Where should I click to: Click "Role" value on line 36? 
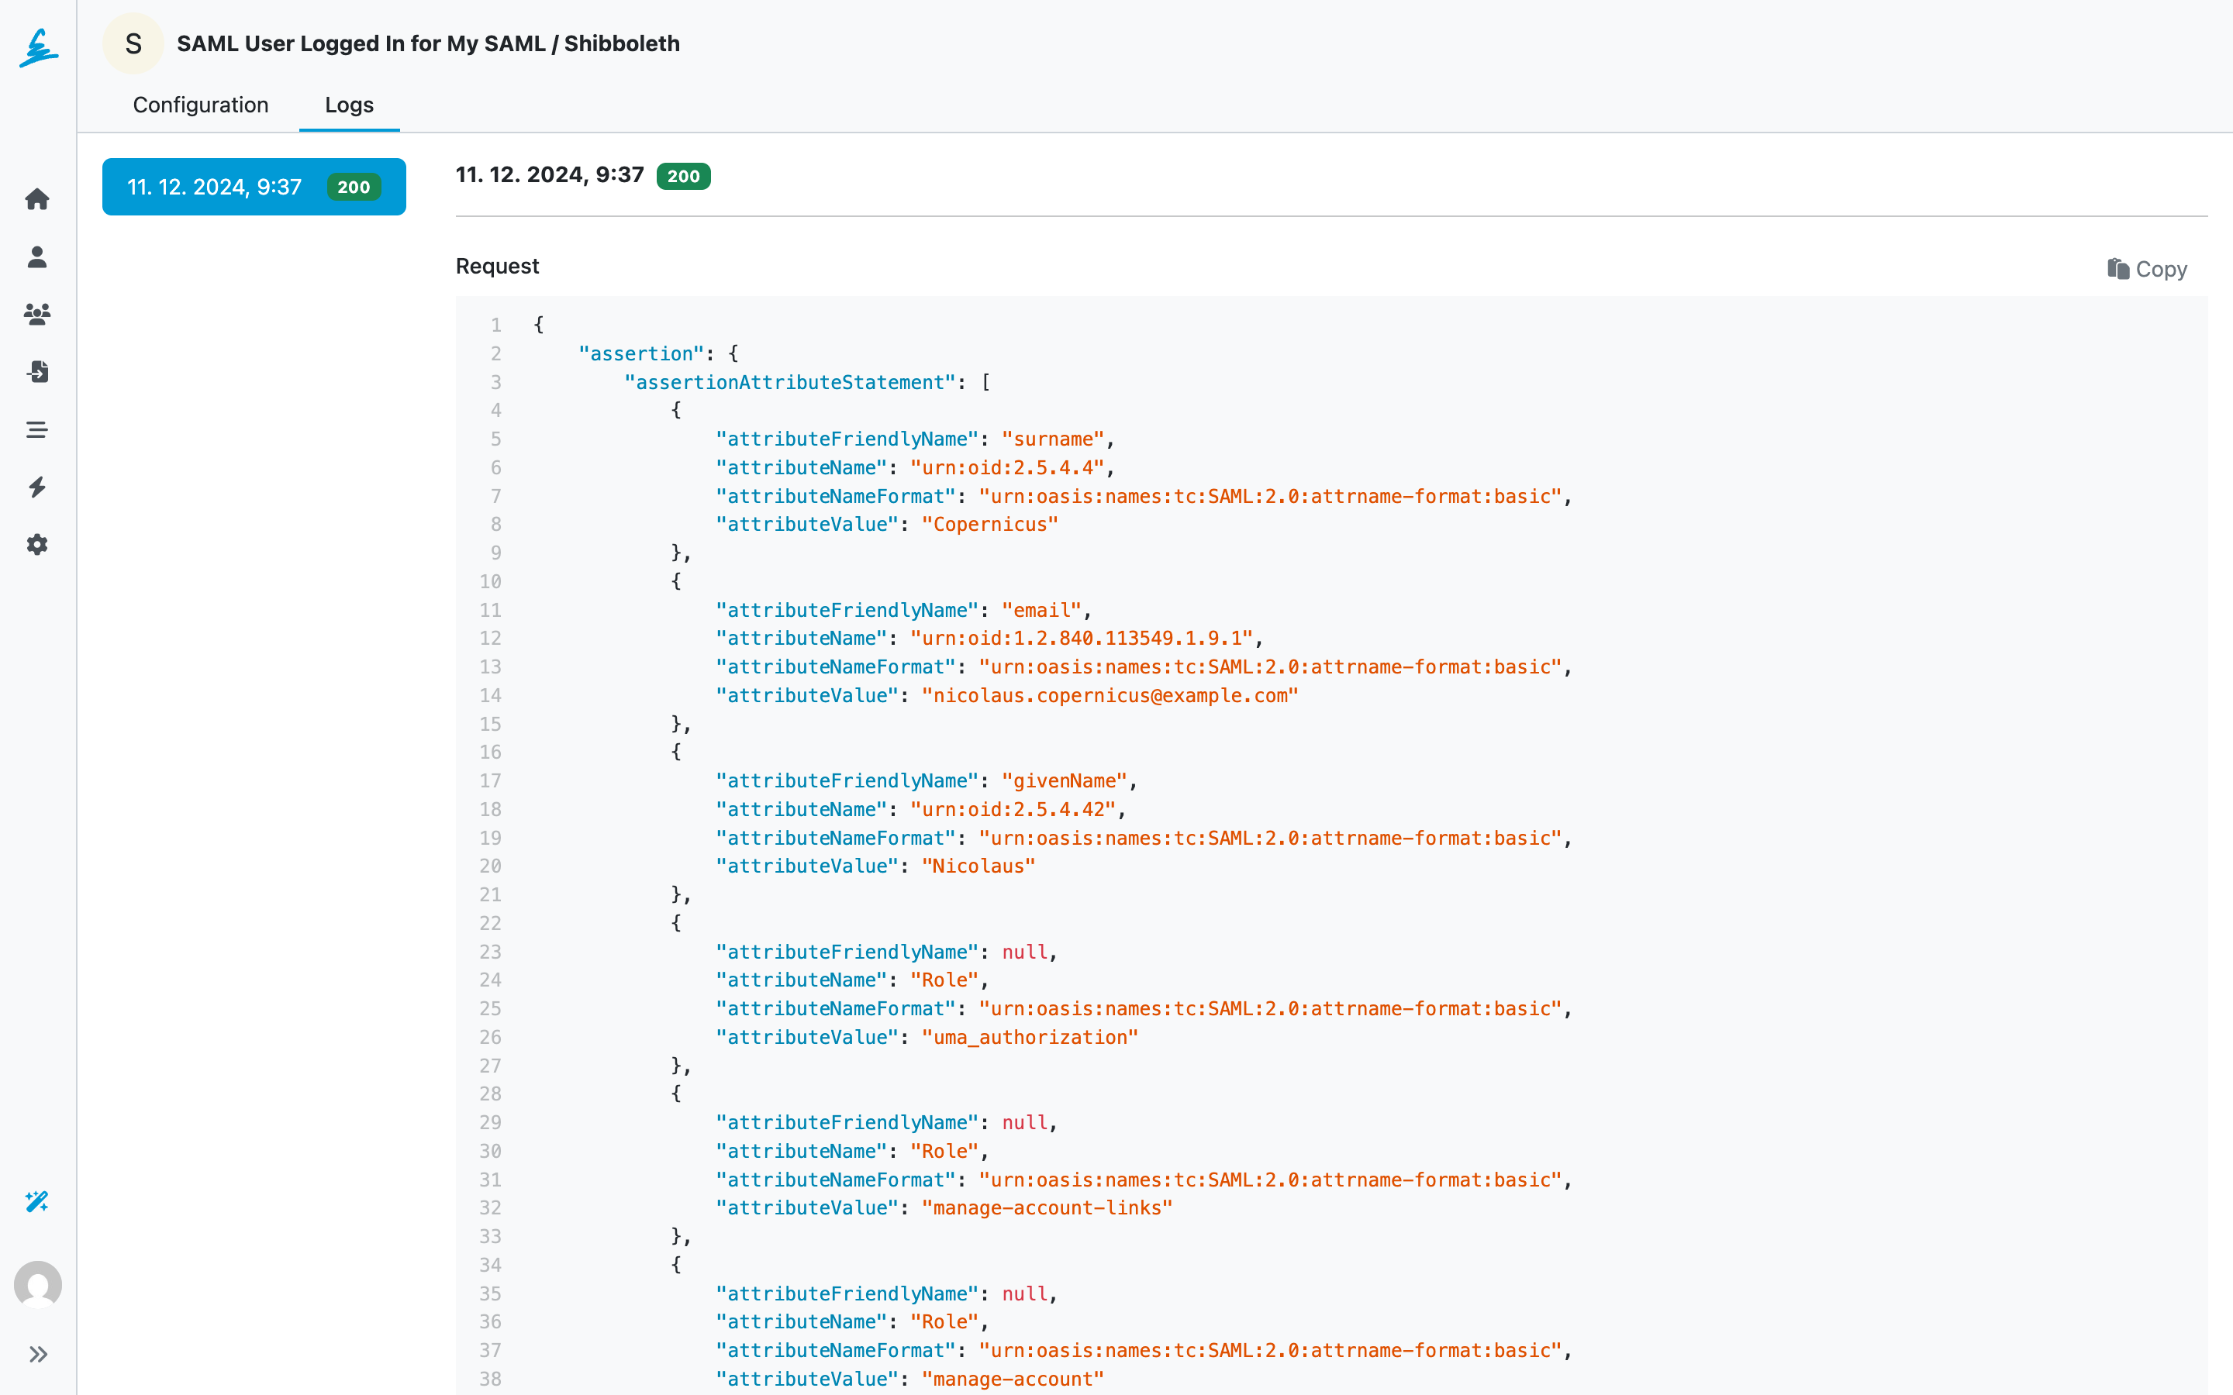(x=944, y=1321)
